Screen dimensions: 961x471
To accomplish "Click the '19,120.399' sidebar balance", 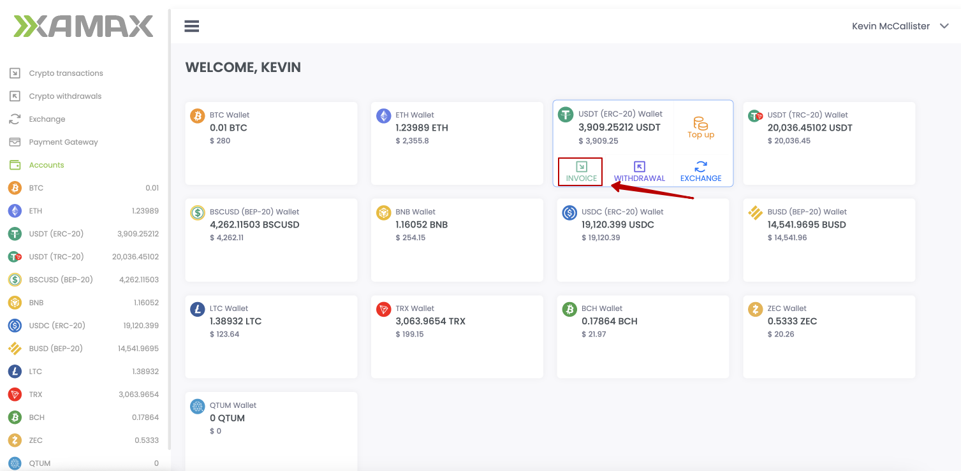I will point(141,326).
